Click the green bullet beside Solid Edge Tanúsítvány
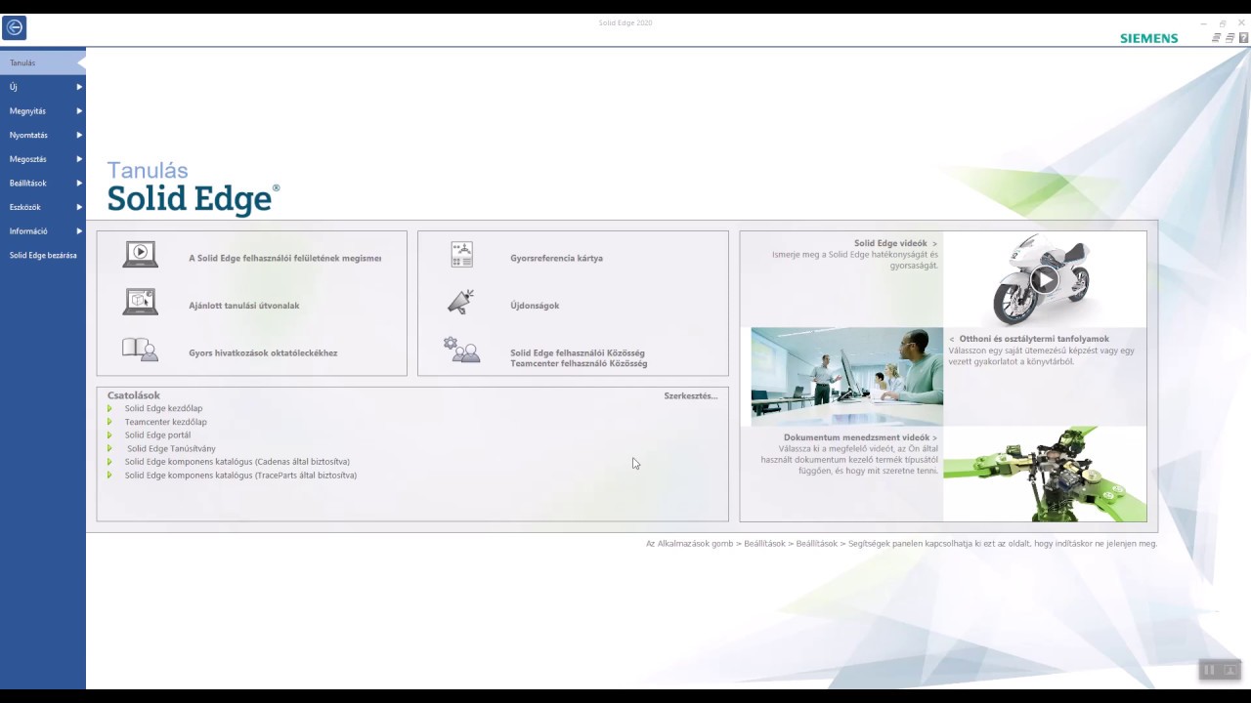The image size is (1251, 703). [x=110, y=449]
